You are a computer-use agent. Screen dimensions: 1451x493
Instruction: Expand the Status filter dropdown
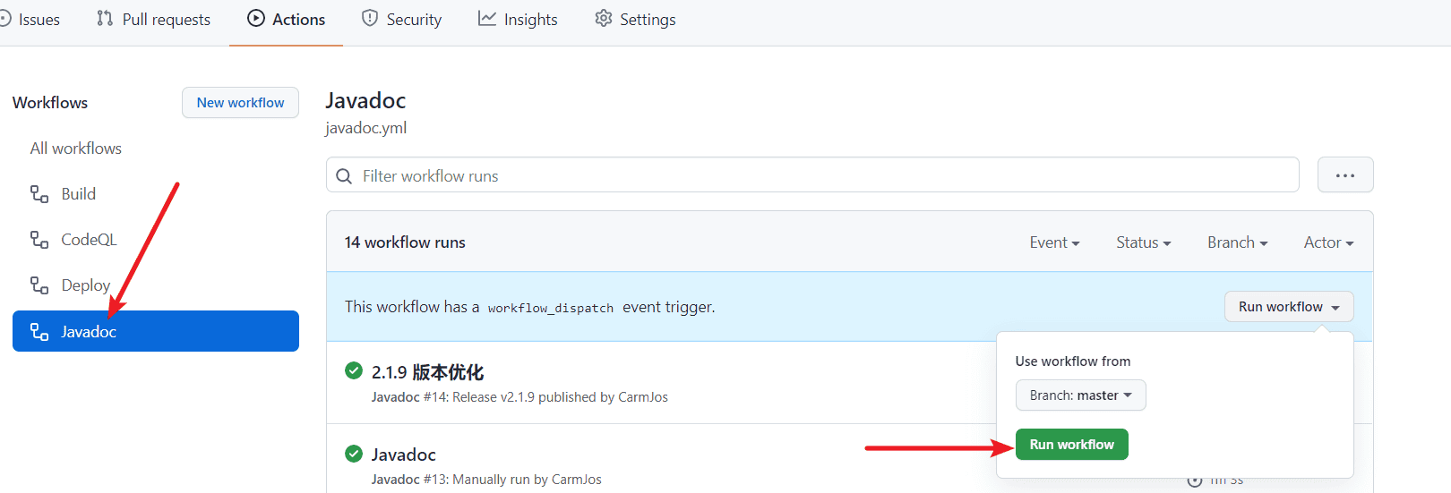click(x=1143, y=242)
